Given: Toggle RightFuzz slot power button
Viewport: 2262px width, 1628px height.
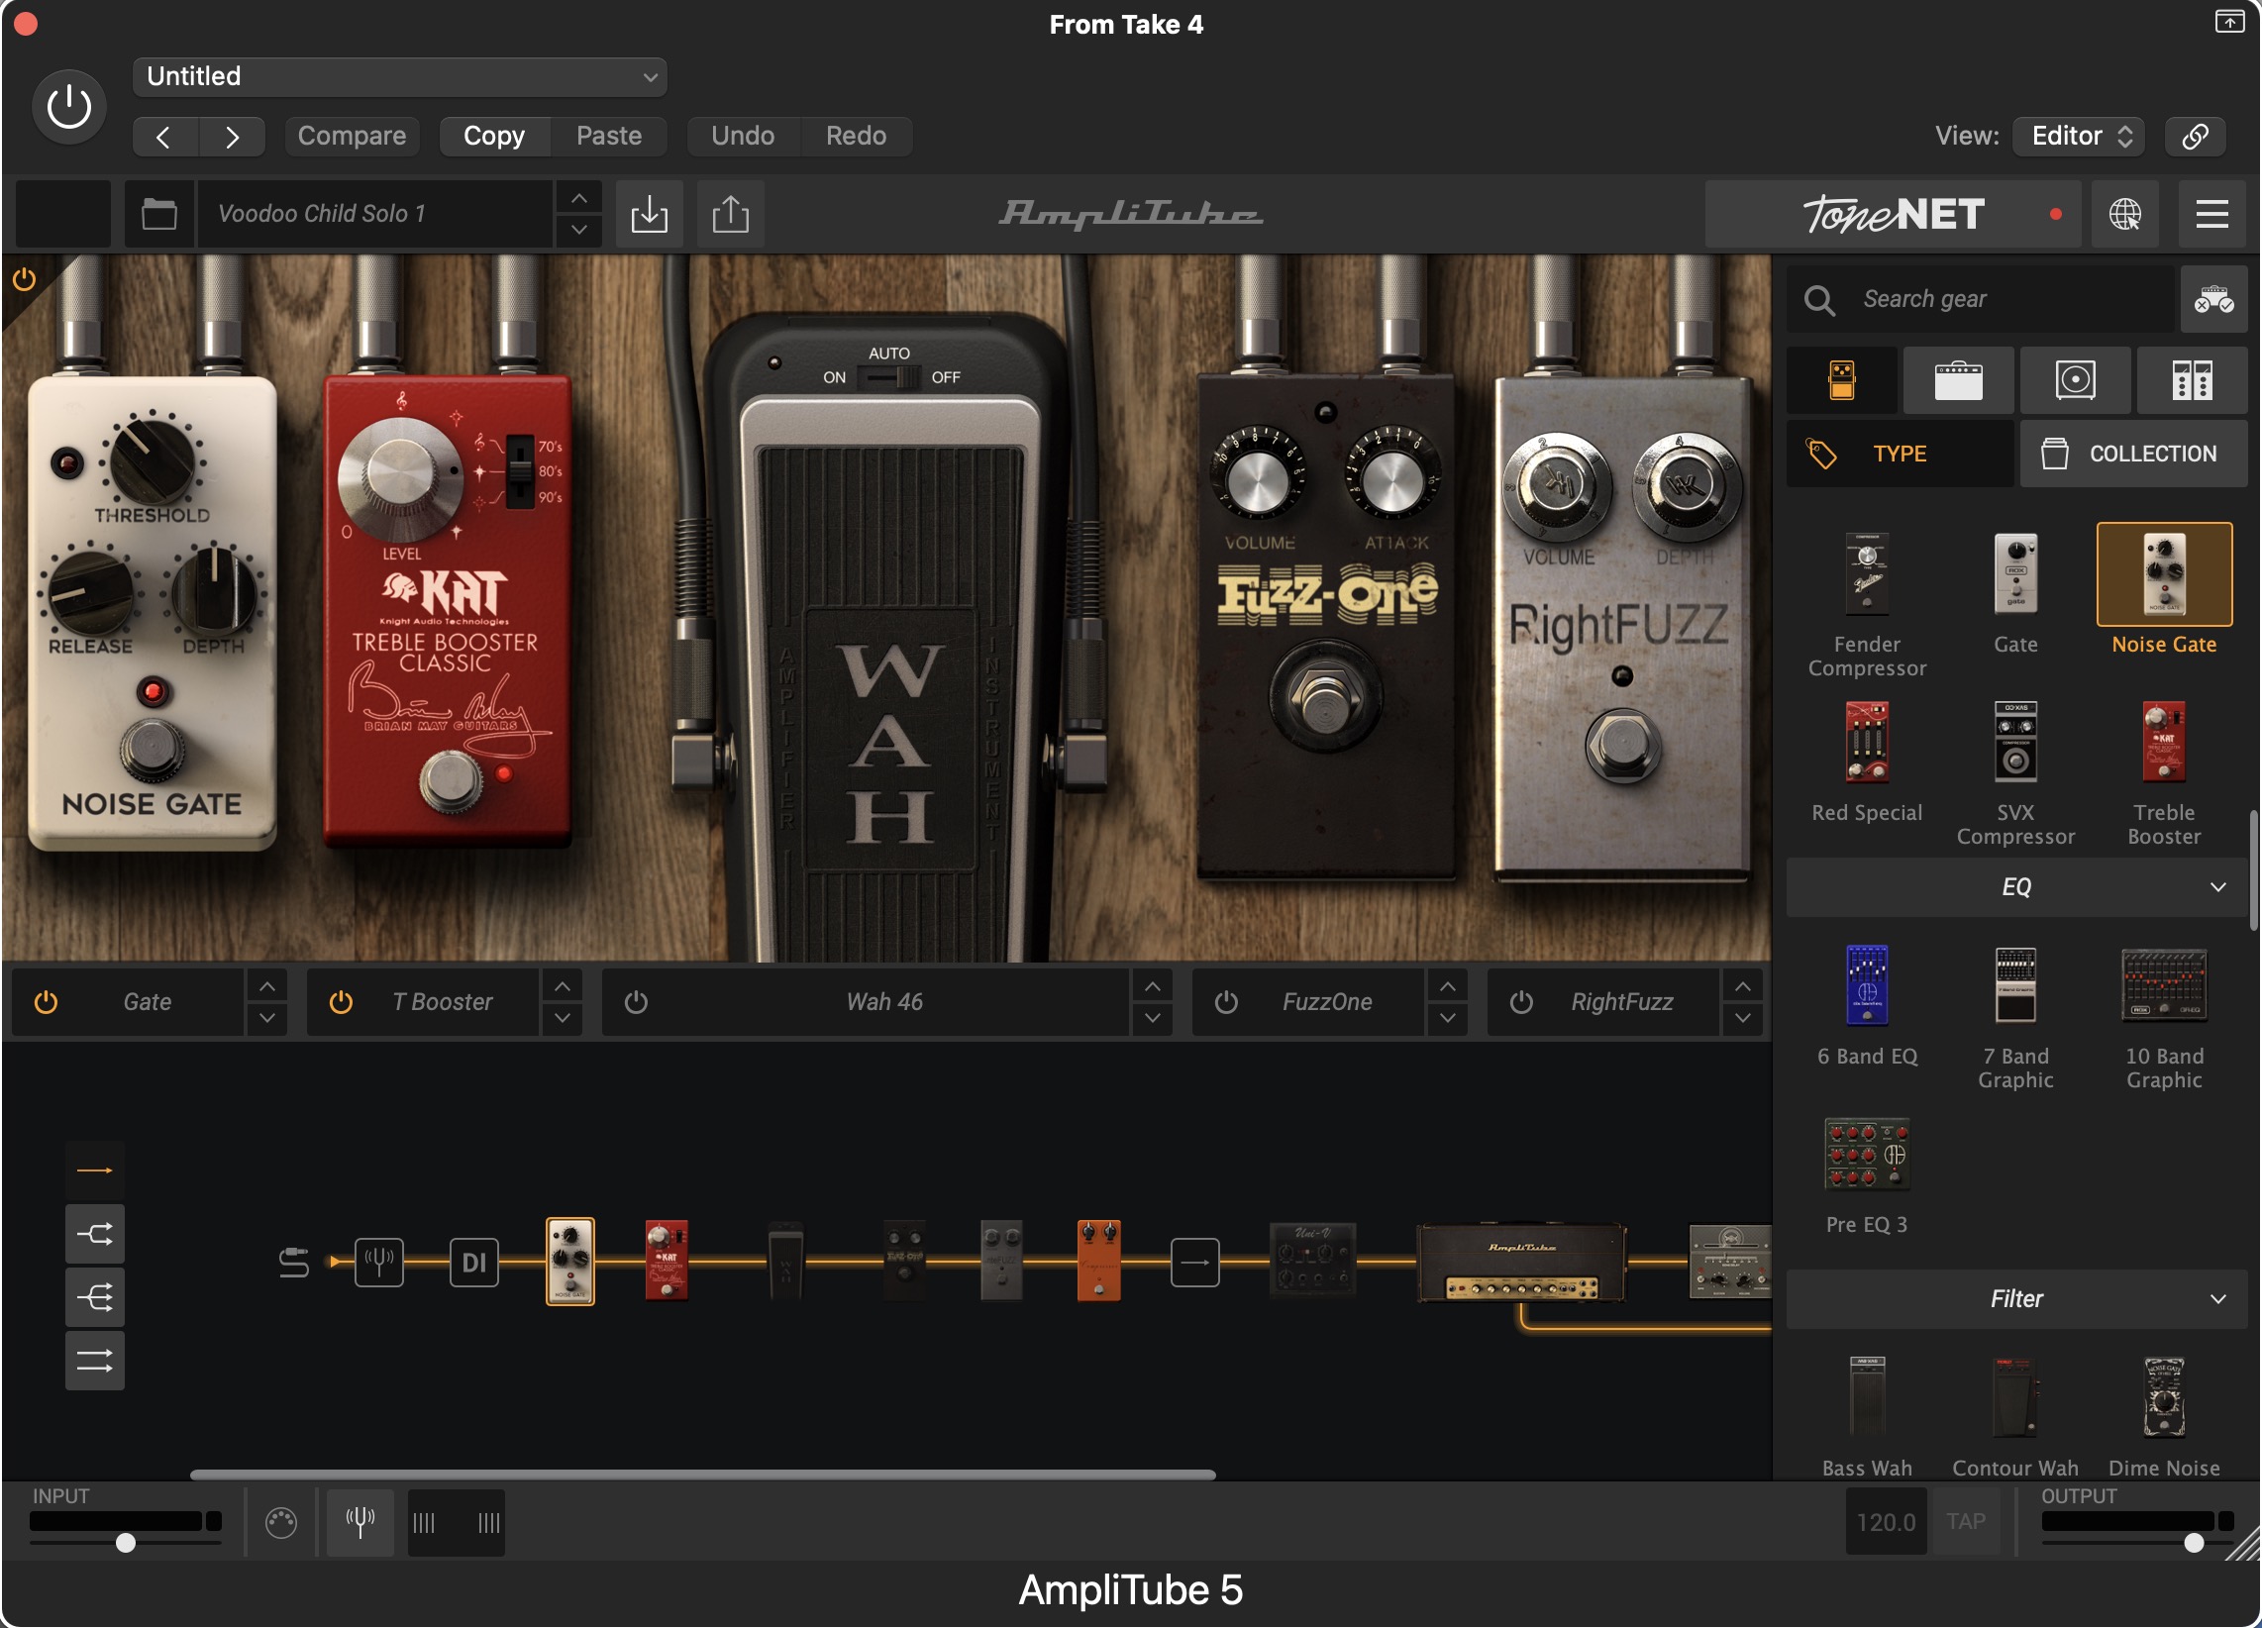Looking at the screenshot, I should (x=1520, y=1001).
